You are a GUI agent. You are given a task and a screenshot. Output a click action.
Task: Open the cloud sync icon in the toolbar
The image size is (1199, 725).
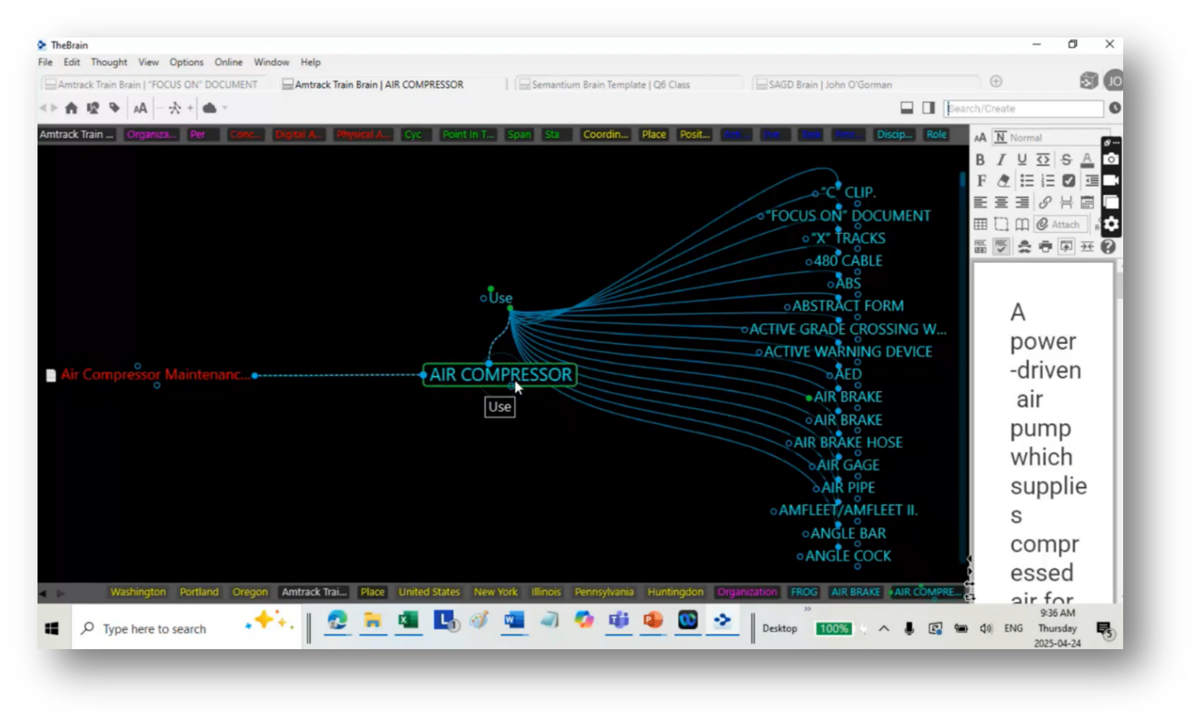point(209,108)
